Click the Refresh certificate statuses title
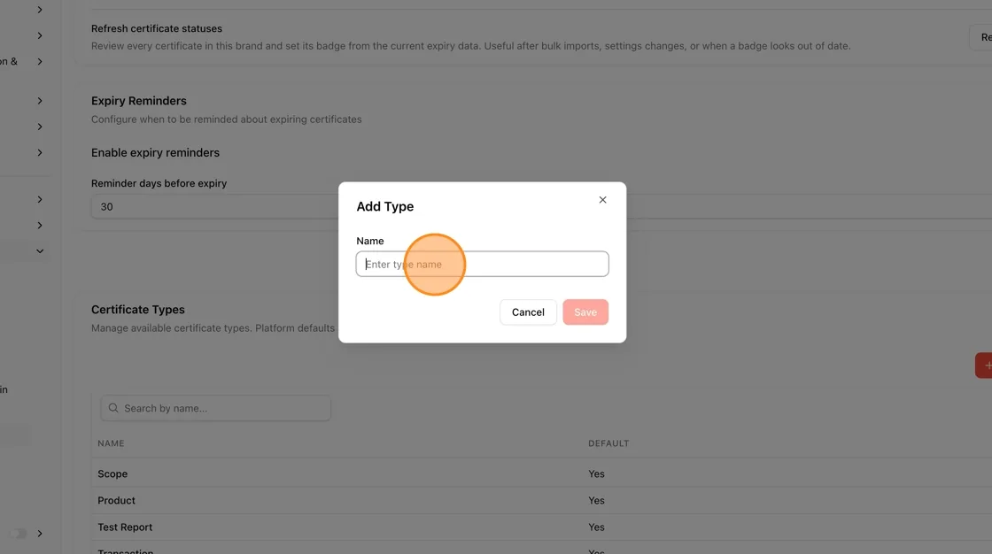992x554 pixels. [156, 28]
